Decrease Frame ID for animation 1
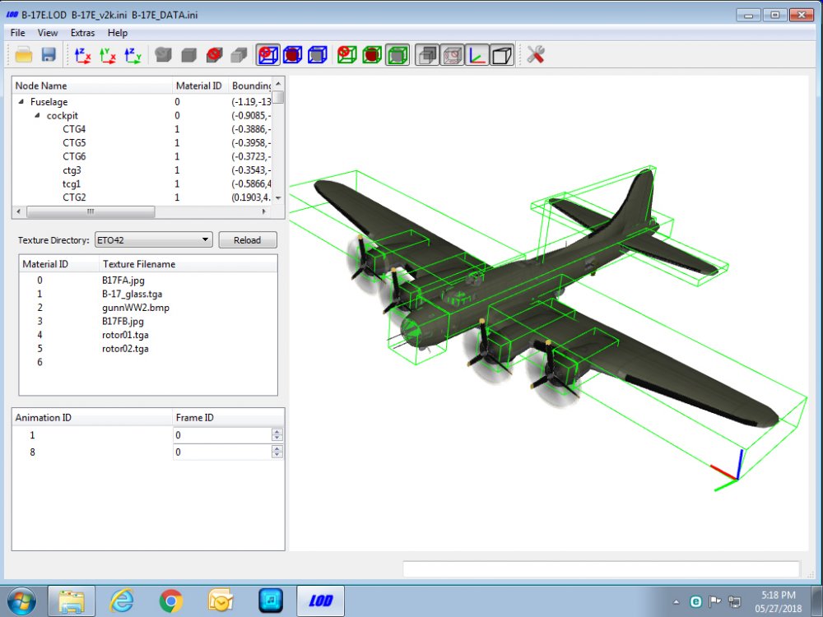 point(277,438)
